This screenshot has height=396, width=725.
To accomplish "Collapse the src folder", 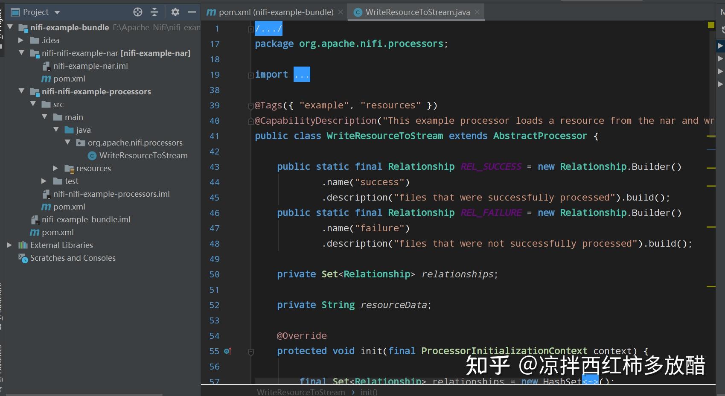I will tap(33, 104).
